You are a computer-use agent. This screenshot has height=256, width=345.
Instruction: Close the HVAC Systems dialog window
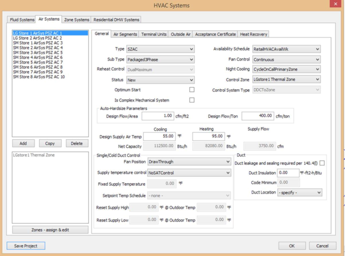[x=336, y=5]
